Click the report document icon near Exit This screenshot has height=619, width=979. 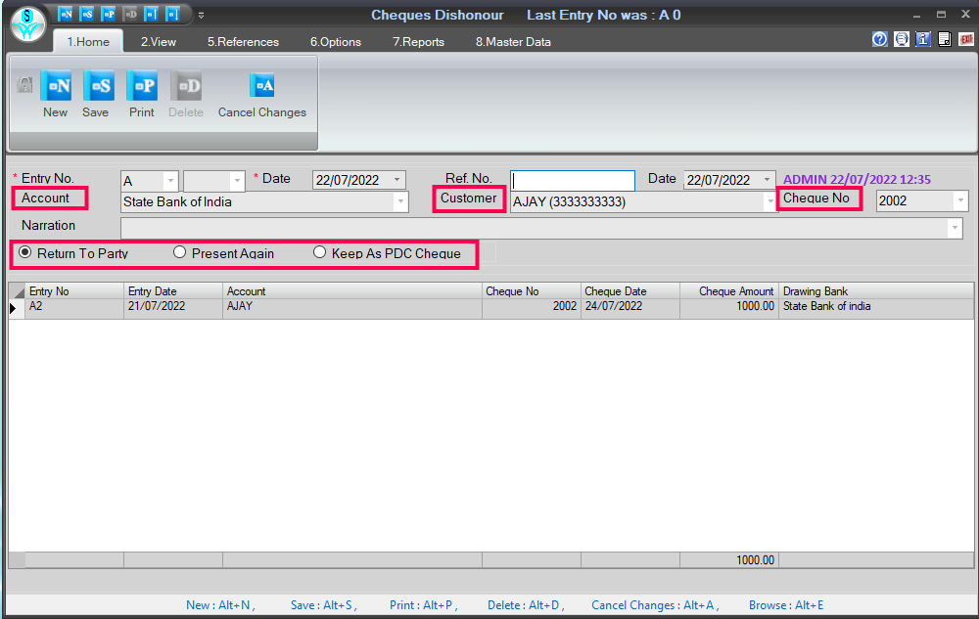point(943,39)
